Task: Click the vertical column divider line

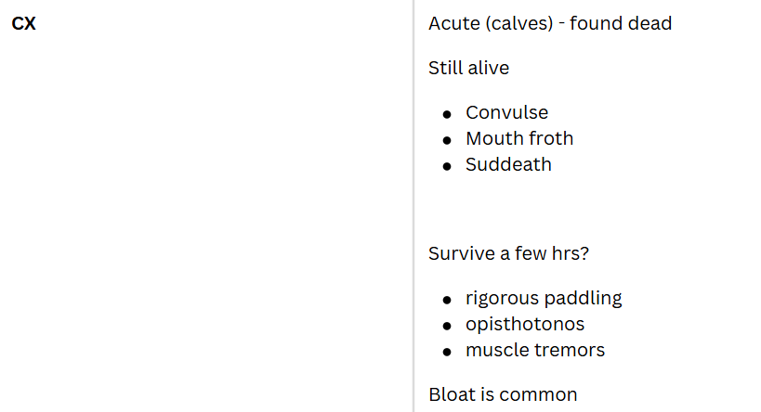Action: point(413,206)
